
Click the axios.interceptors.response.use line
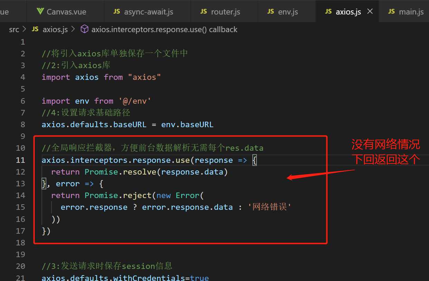point(149,160)
